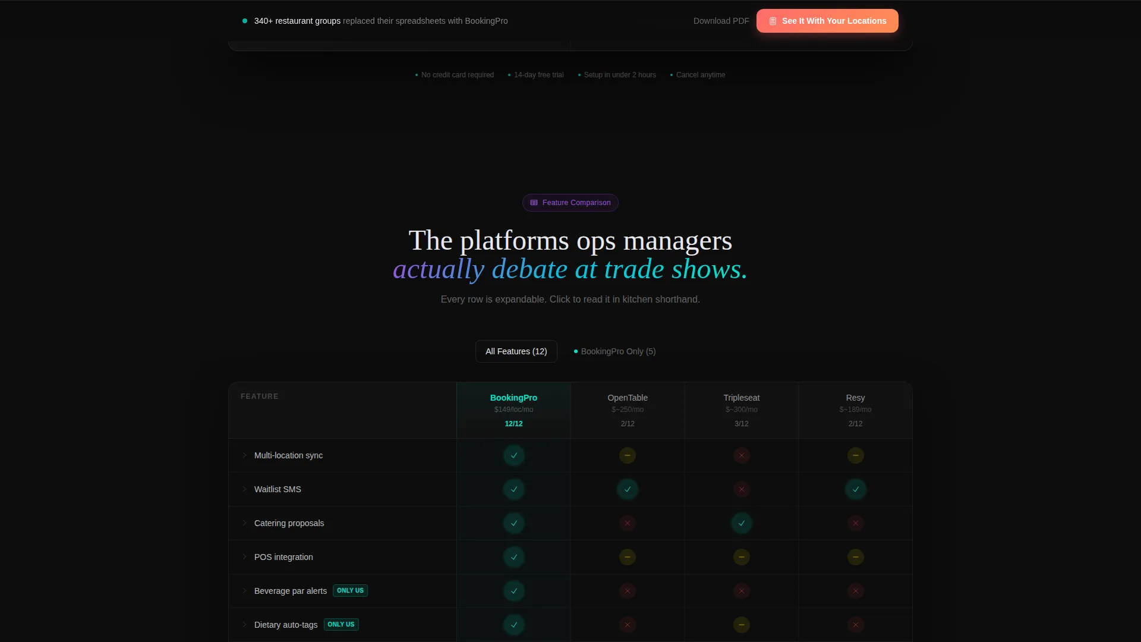Image resolution: width=1141 pixels, height=642 pixels.
Task: Click the 14-day free trial text
Action: [x=539, y=75]
